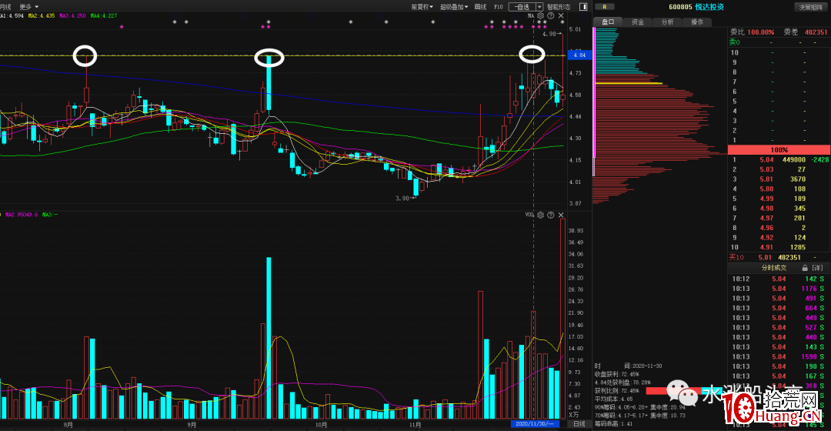Open the 详 trade details link
Screen dimensions: 831x431
[816, 267]
